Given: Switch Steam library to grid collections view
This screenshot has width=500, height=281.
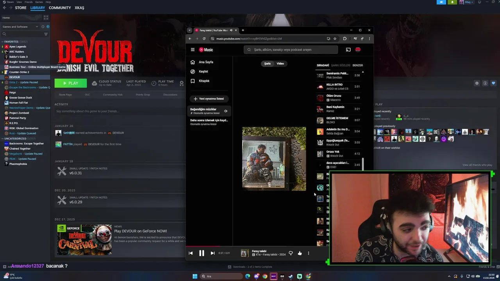Looking at the screenshot, I should pyautogui.click(x=46, y=18).
